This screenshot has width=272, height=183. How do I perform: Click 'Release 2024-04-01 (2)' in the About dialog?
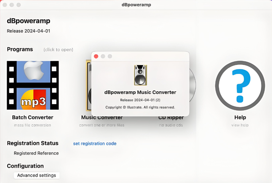click(x=140, y=100)
